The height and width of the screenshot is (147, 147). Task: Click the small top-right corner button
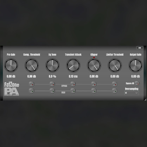coord(140,48)
